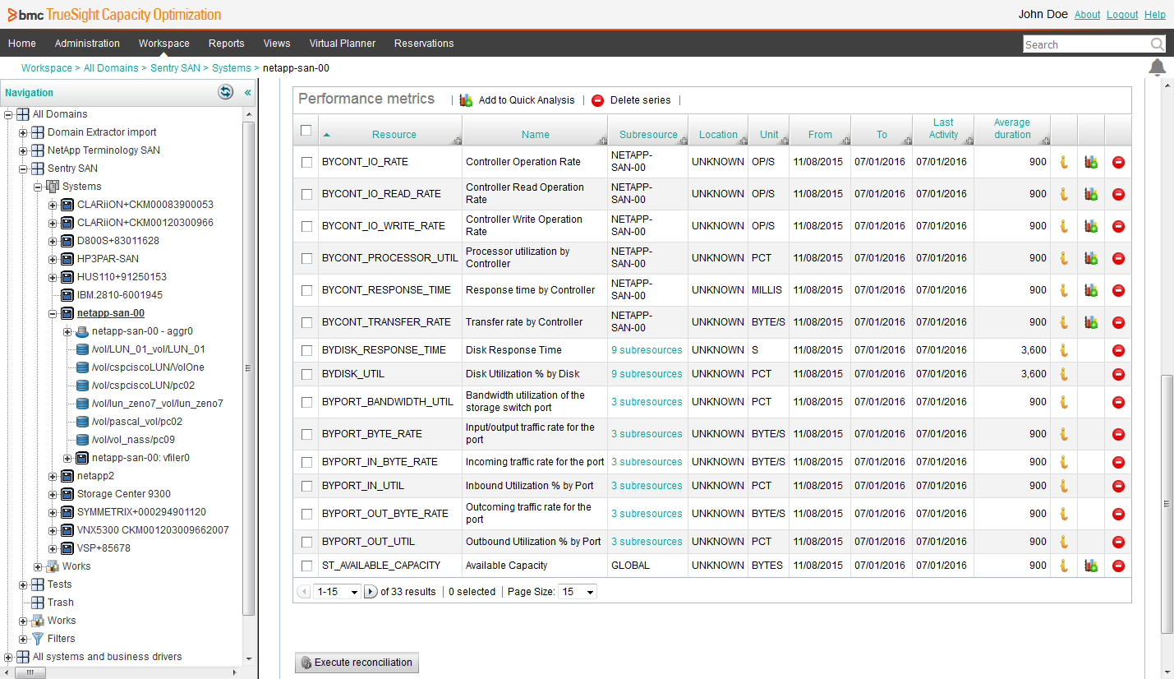Viewport: 1174px width, 679px height.
Task: Expand the netapp2 tree node
Action: click(53, 476)
